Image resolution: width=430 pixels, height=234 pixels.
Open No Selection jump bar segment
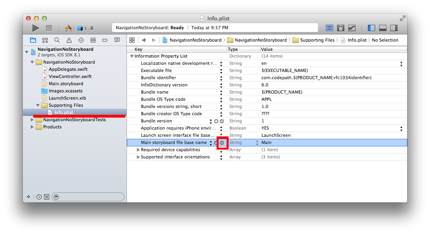[385, 40]
